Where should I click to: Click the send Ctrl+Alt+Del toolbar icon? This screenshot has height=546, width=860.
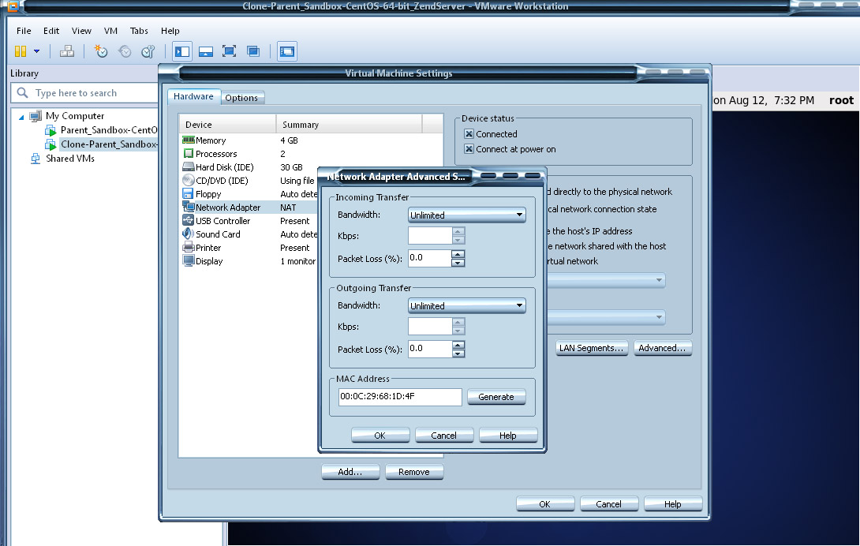click(67, 51)
